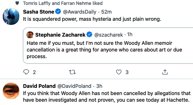193x105 pixels.
Task: Open the 52m tweet timestamp
Action: 106,12
